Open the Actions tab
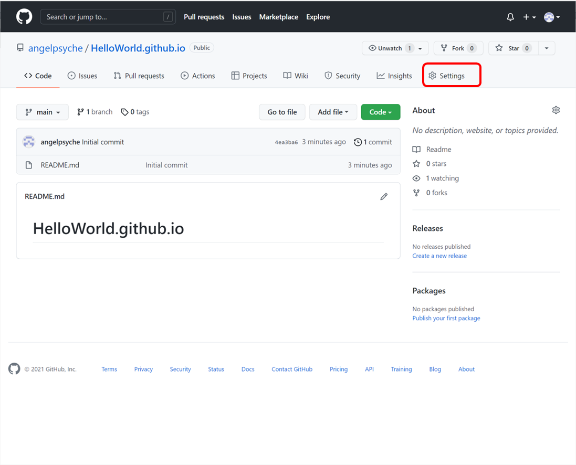The image size is (576, 465). pyautogui.click(x=197, y=76)
